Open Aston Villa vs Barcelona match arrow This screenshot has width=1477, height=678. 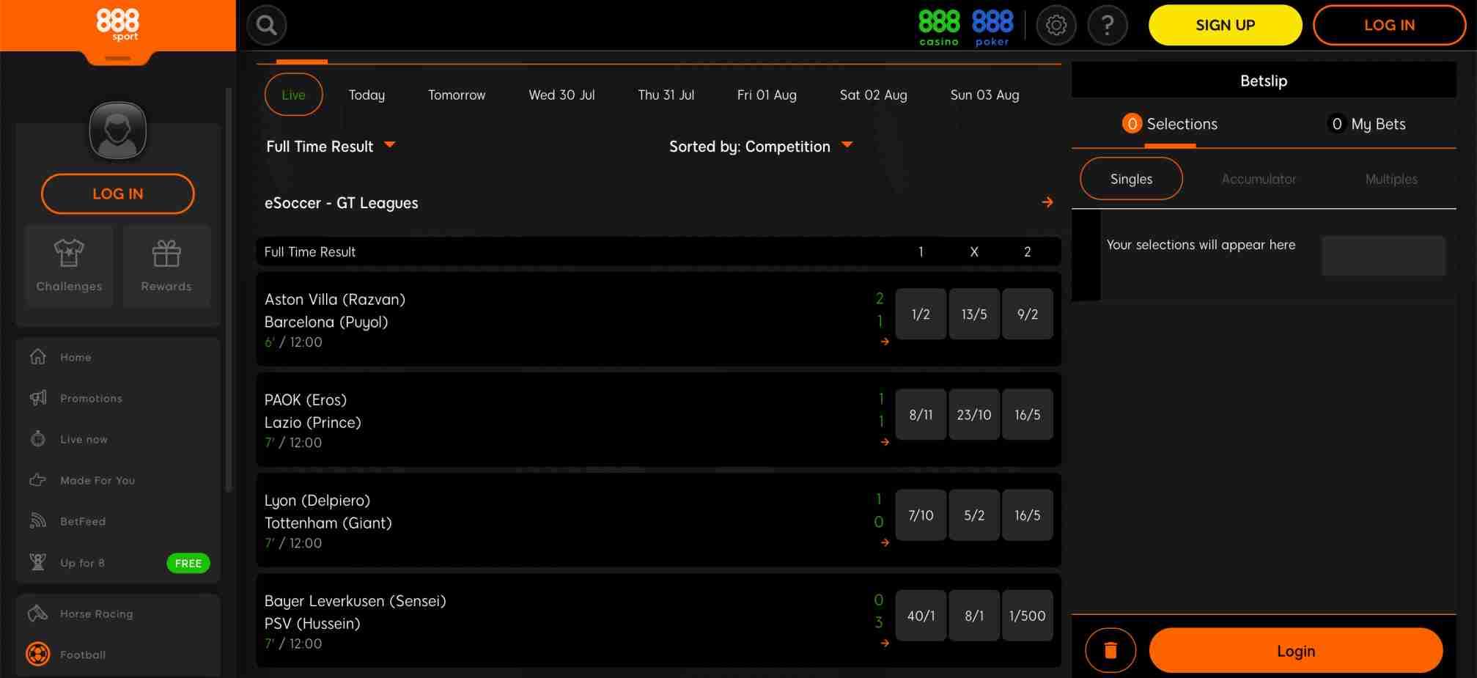coord(885,342)
